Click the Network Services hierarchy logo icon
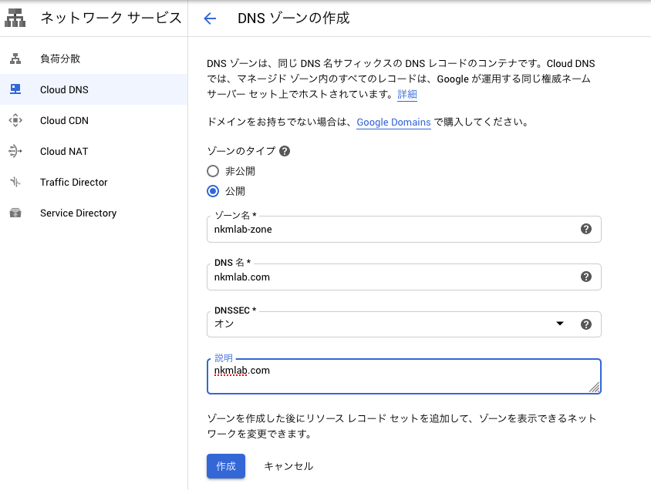 click(x=15, y=18)
